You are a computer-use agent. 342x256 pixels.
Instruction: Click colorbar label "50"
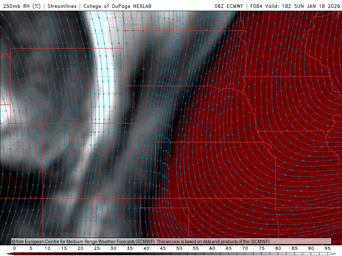(179, 248)
